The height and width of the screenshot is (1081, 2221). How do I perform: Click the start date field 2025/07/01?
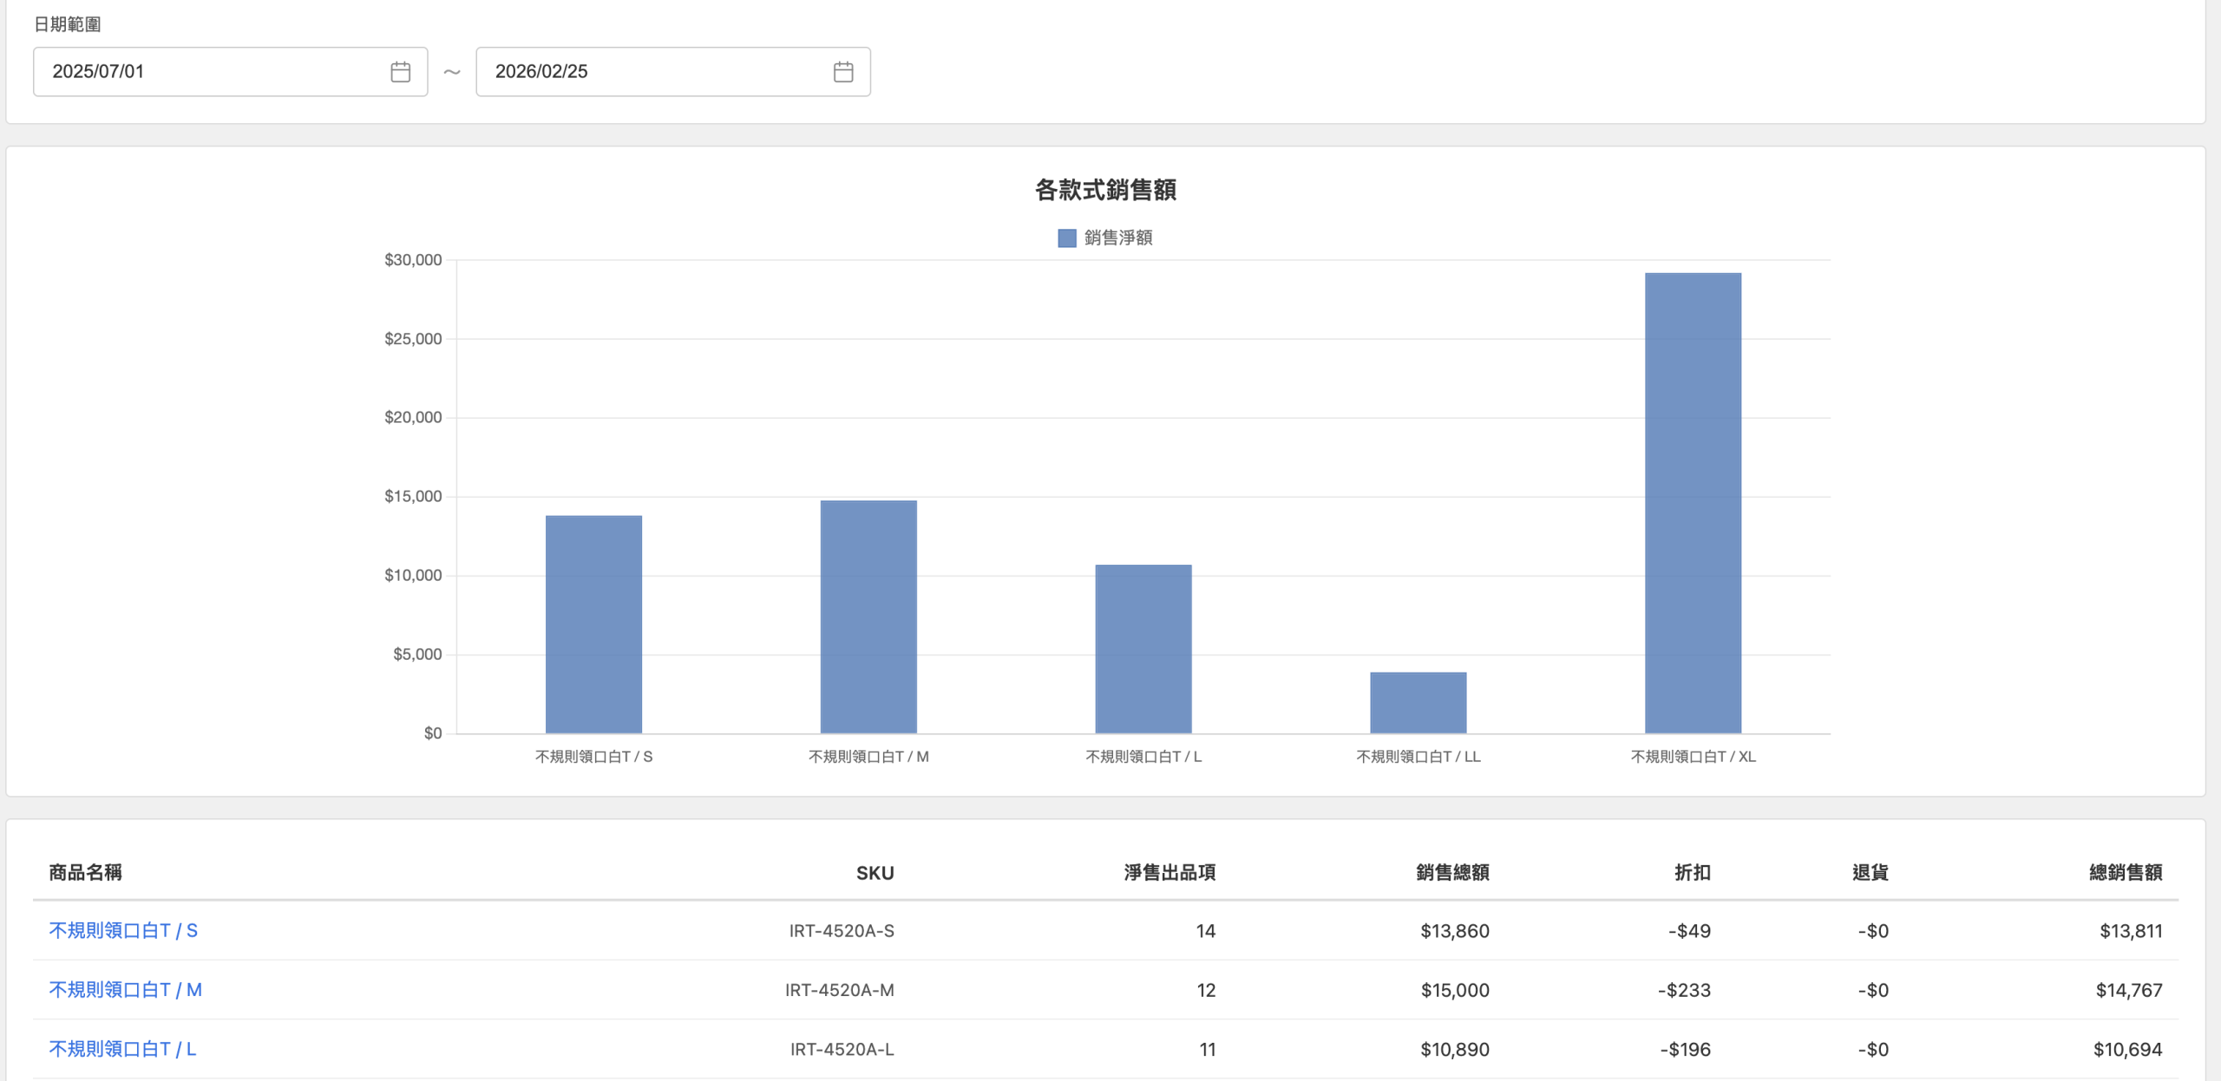pos(208,72)
